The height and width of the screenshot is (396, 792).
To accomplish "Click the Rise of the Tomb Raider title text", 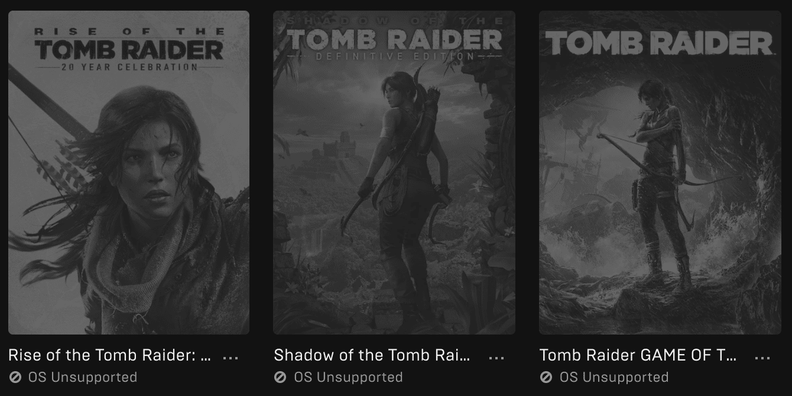I will point(110,355).
